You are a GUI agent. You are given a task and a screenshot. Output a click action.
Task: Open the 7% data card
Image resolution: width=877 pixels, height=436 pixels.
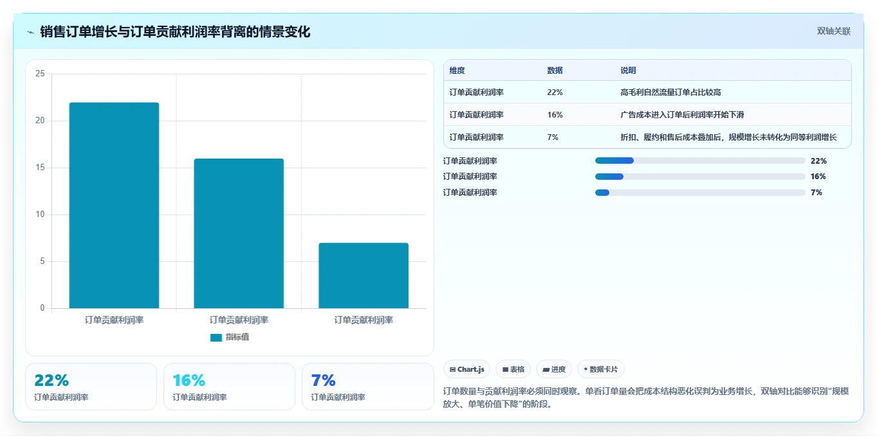point(367,387)
